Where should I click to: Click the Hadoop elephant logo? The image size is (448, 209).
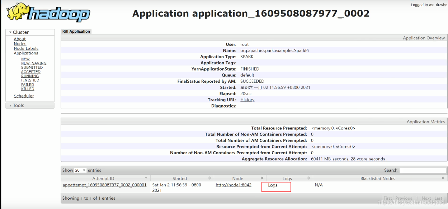48,13
